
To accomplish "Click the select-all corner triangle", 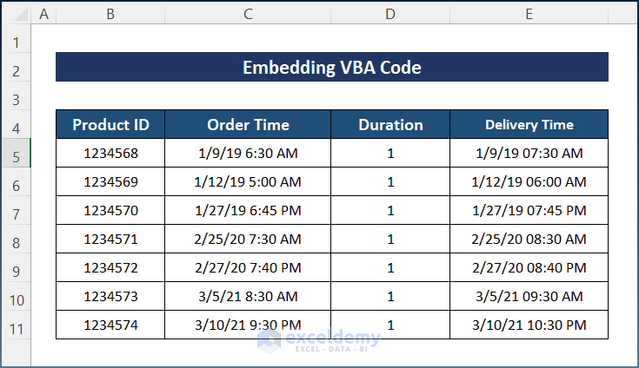I will pos(16,14).
